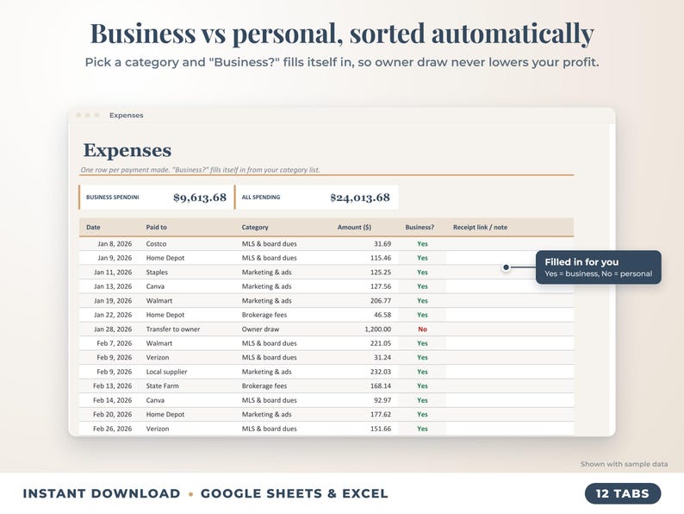Select the Category column header

point(255,227)
